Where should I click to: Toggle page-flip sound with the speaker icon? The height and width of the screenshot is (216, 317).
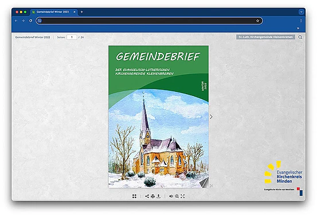171,196
